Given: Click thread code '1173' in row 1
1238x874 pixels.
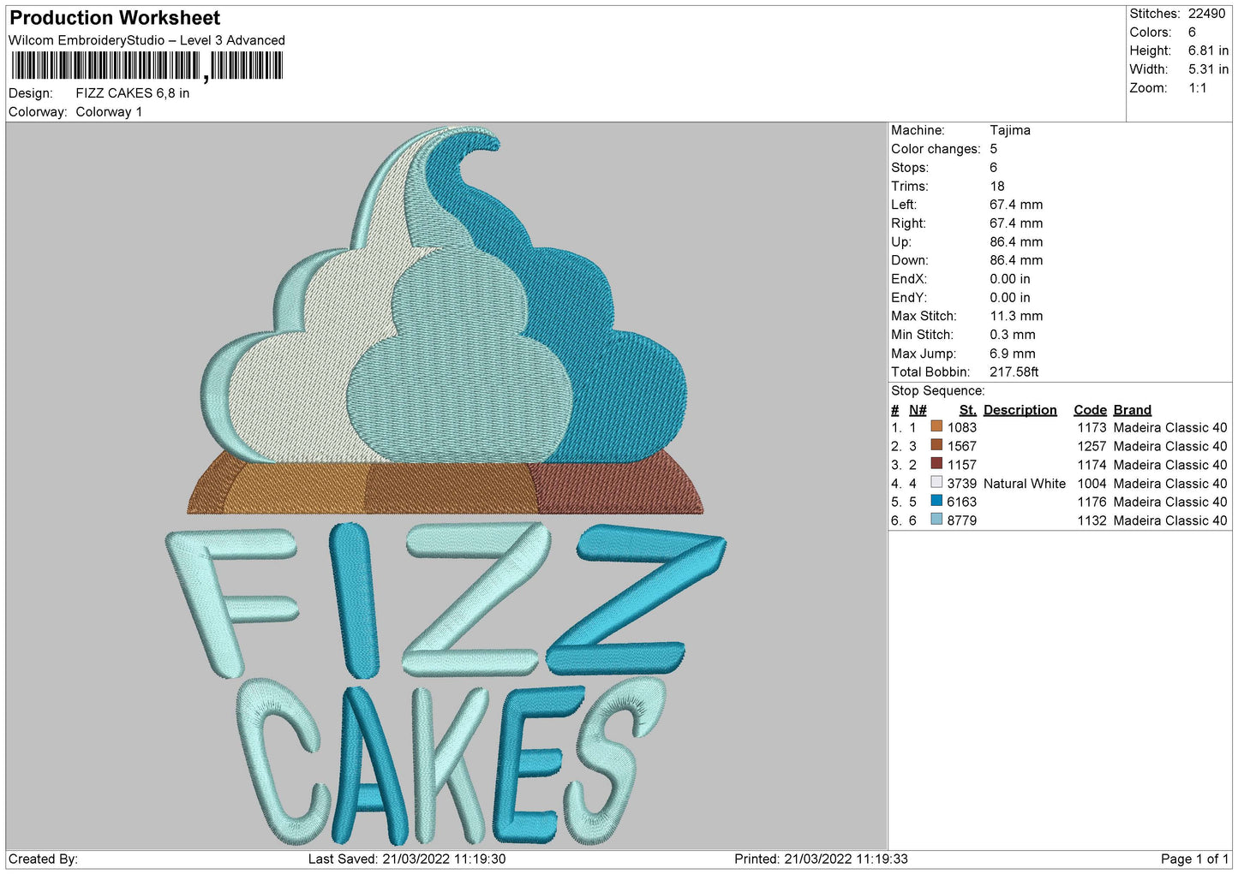Looking at the screenshot, I should click(1092, 427).
